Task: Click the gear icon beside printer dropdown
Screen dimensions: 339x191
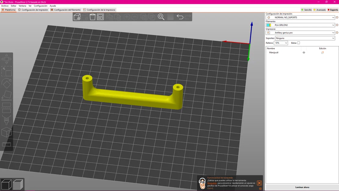Action: (337, 32)
